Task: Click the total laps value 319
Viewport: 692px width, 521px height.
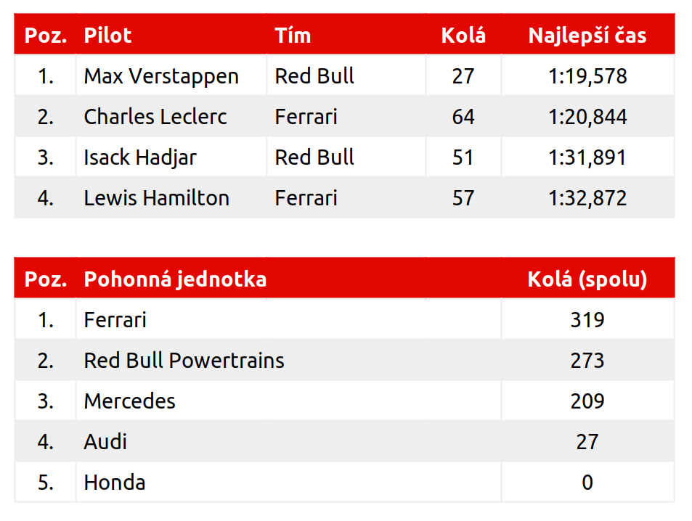Action: tap(587, 320)
